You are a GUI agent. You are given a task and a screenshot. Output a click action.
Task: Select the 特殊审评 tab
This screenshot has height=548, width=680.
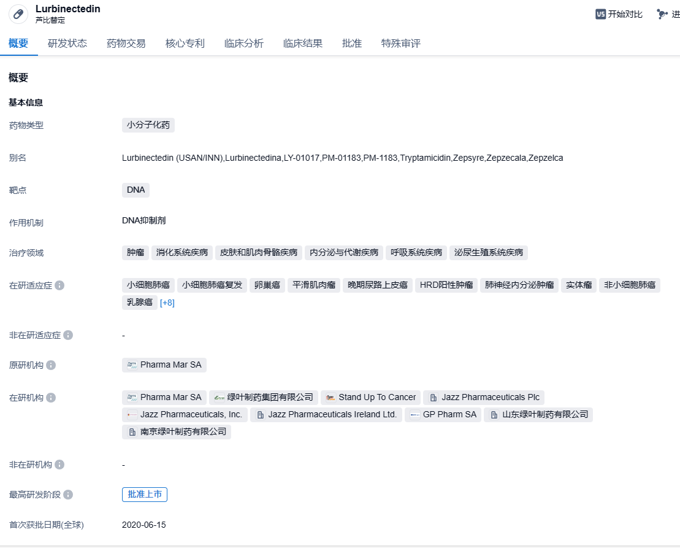pyautogui.click(x=400, y=44)
